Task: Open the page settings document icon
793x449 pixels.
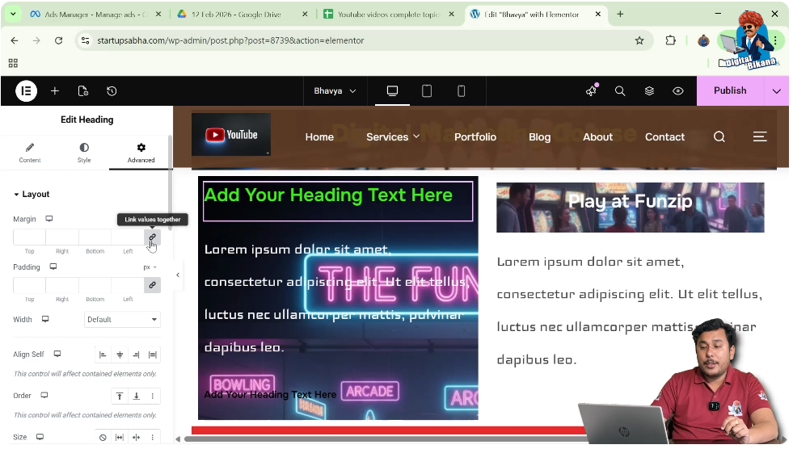Action: 83,91
